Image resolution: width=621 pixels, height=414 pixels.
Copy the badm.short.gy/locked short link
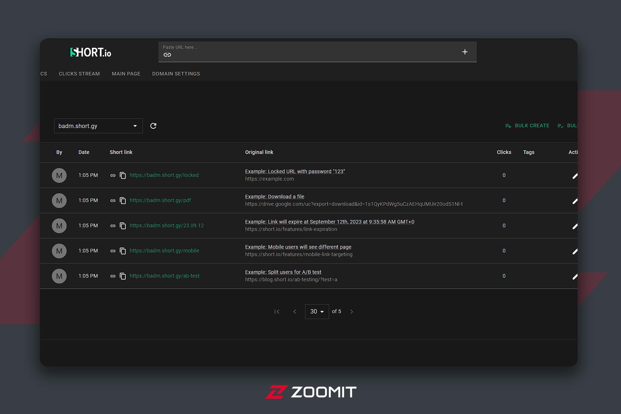[123, 175]
